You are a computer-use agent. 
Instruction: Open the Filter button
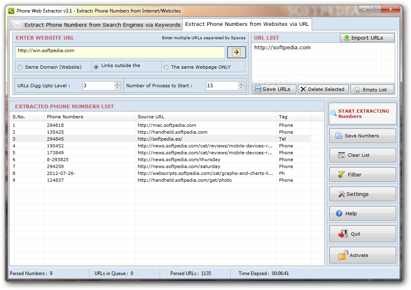(363, 174)
